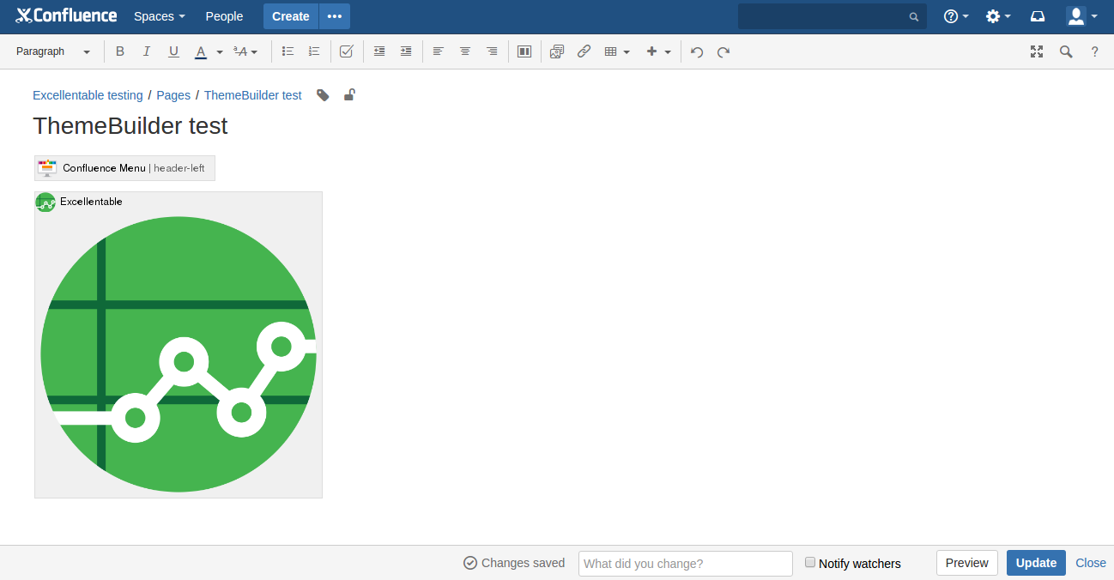Open the Paragraph style dropdown

[52, 51]
